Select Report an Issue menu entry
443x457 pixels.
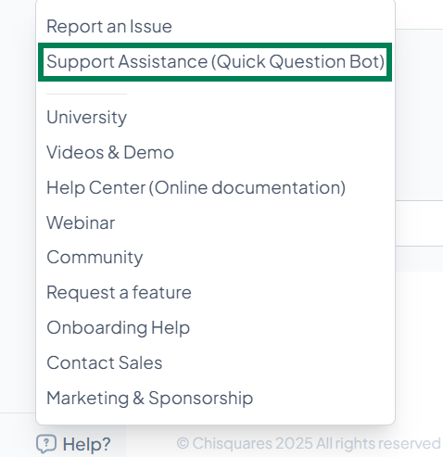coord(109,26)
